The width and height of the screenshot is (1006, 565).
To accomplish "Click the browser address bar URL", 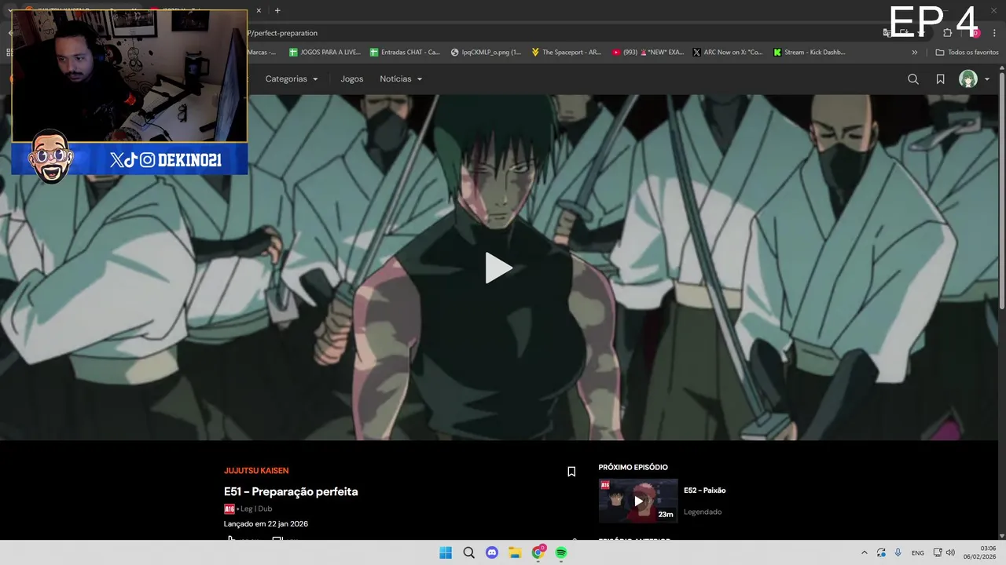I will tap(285, 33).
